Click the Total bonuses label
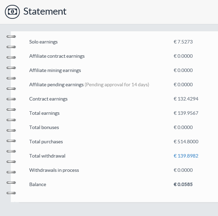218x216 pixels. (x=44, y=127)
